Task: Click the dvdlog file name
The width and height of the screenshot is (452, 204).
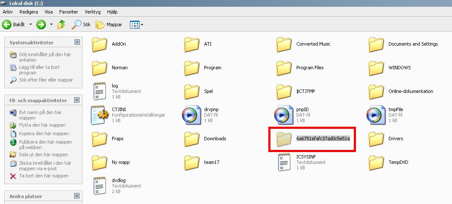Action: click(119, 180)
